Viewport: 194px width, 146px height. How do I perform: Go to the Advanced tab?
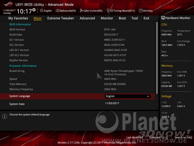tap(87, 18)
